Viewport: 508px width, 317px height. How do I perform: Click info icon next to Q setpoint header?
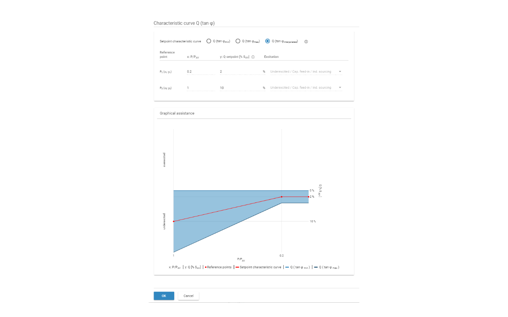coord(253,57)
